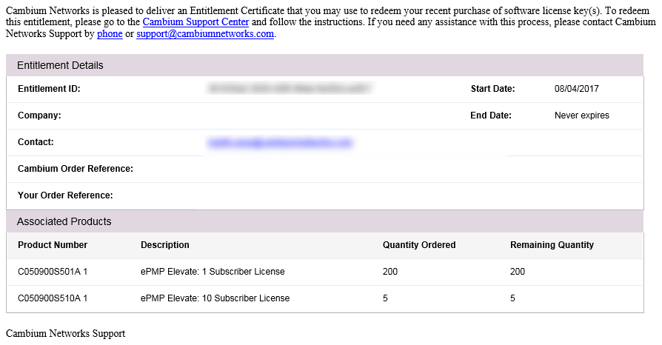Click the Quantity Ordered column header
This screenshot has height=345, width=662.
coord(418,245)
